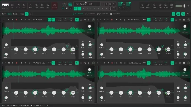191x107 pixels.
Task: Select the VARY icon beside top-right SEQ
Action: point(166,6)
